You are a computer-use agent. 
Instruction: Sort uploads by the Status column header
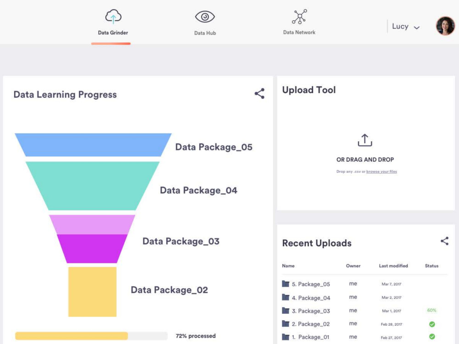pos(431,266)
